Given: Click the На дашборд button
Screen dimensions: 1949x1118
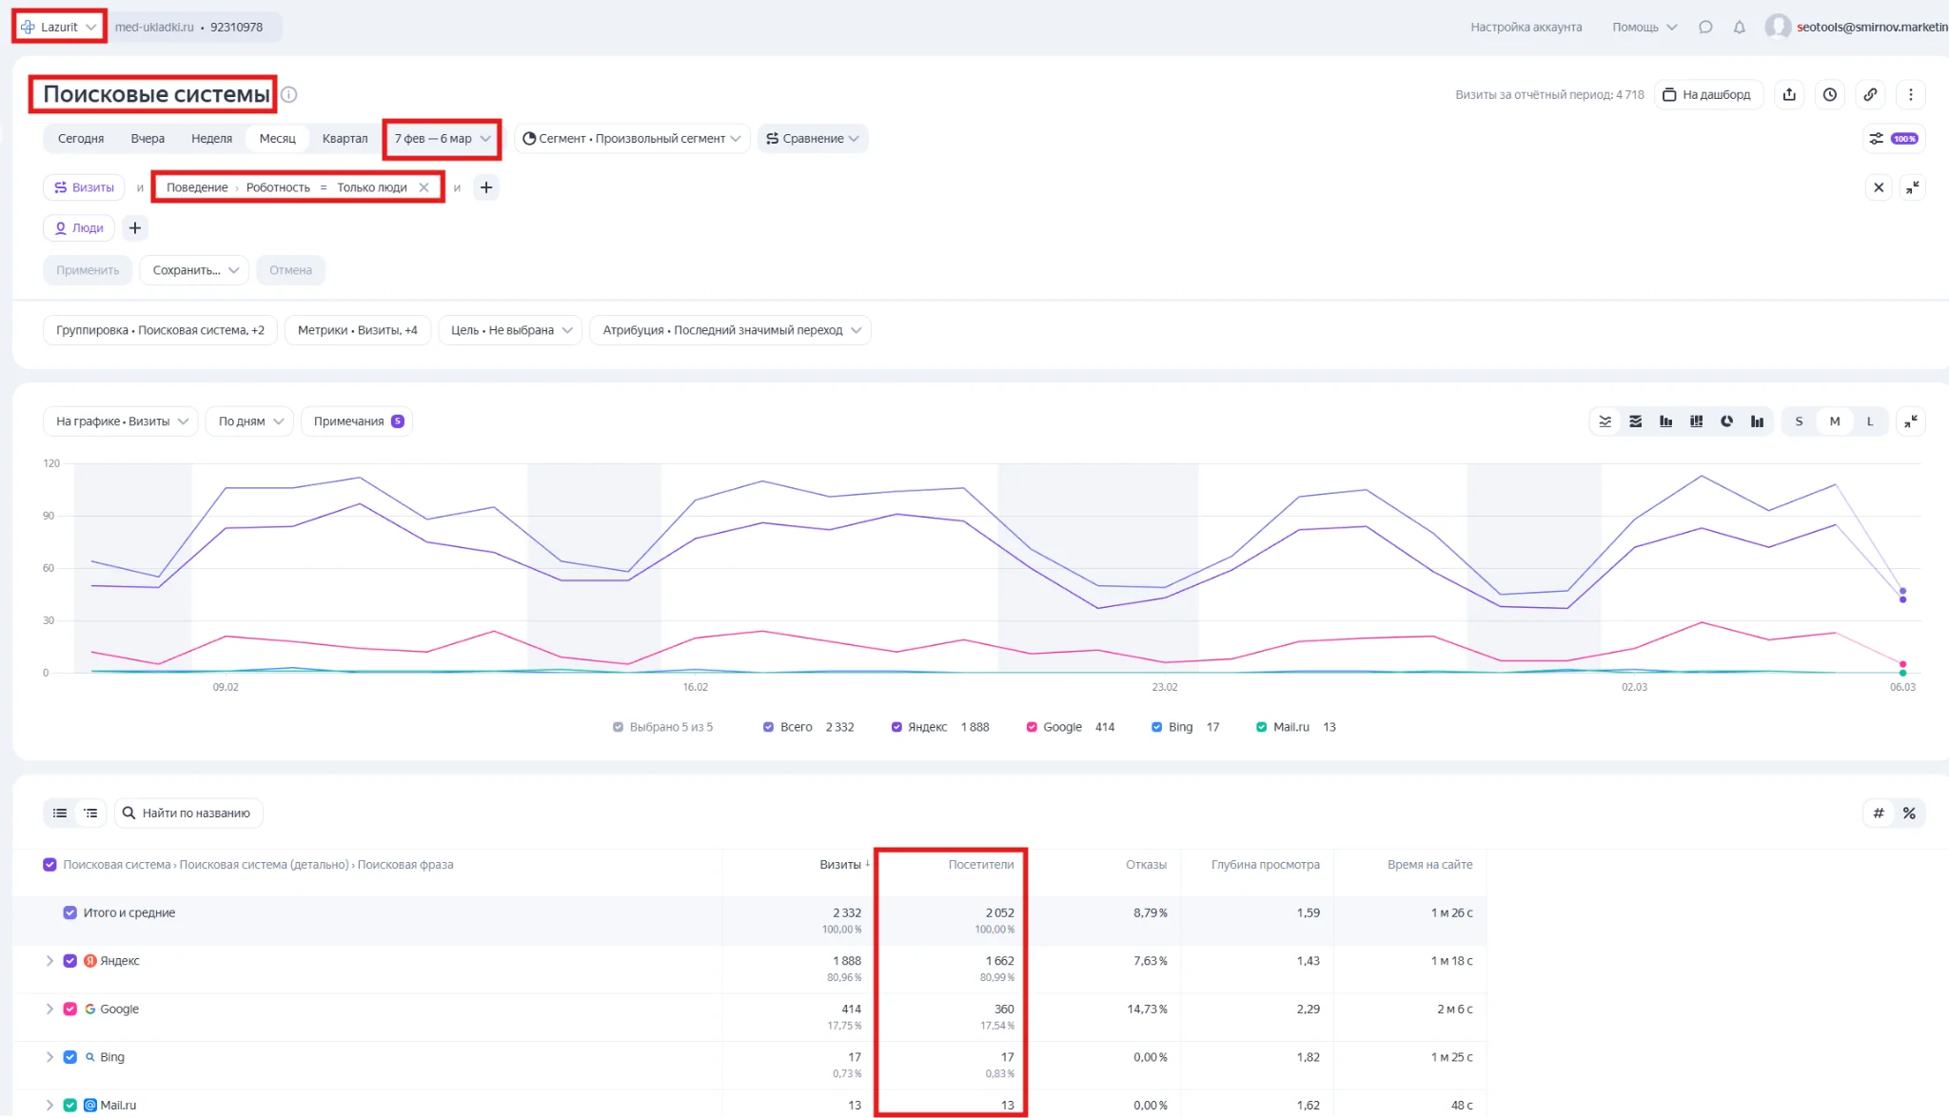Looking at the screenshot, I should coord(1707,94).
